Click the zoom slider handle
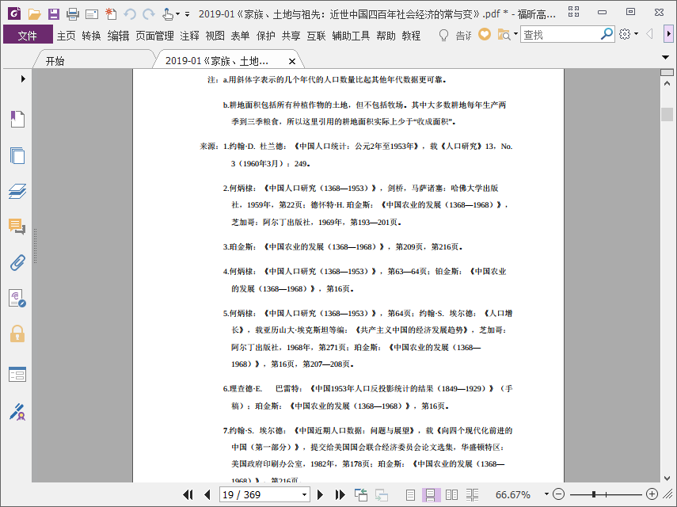The width and height of the screenshot is (677, 507). pos(594,494)
